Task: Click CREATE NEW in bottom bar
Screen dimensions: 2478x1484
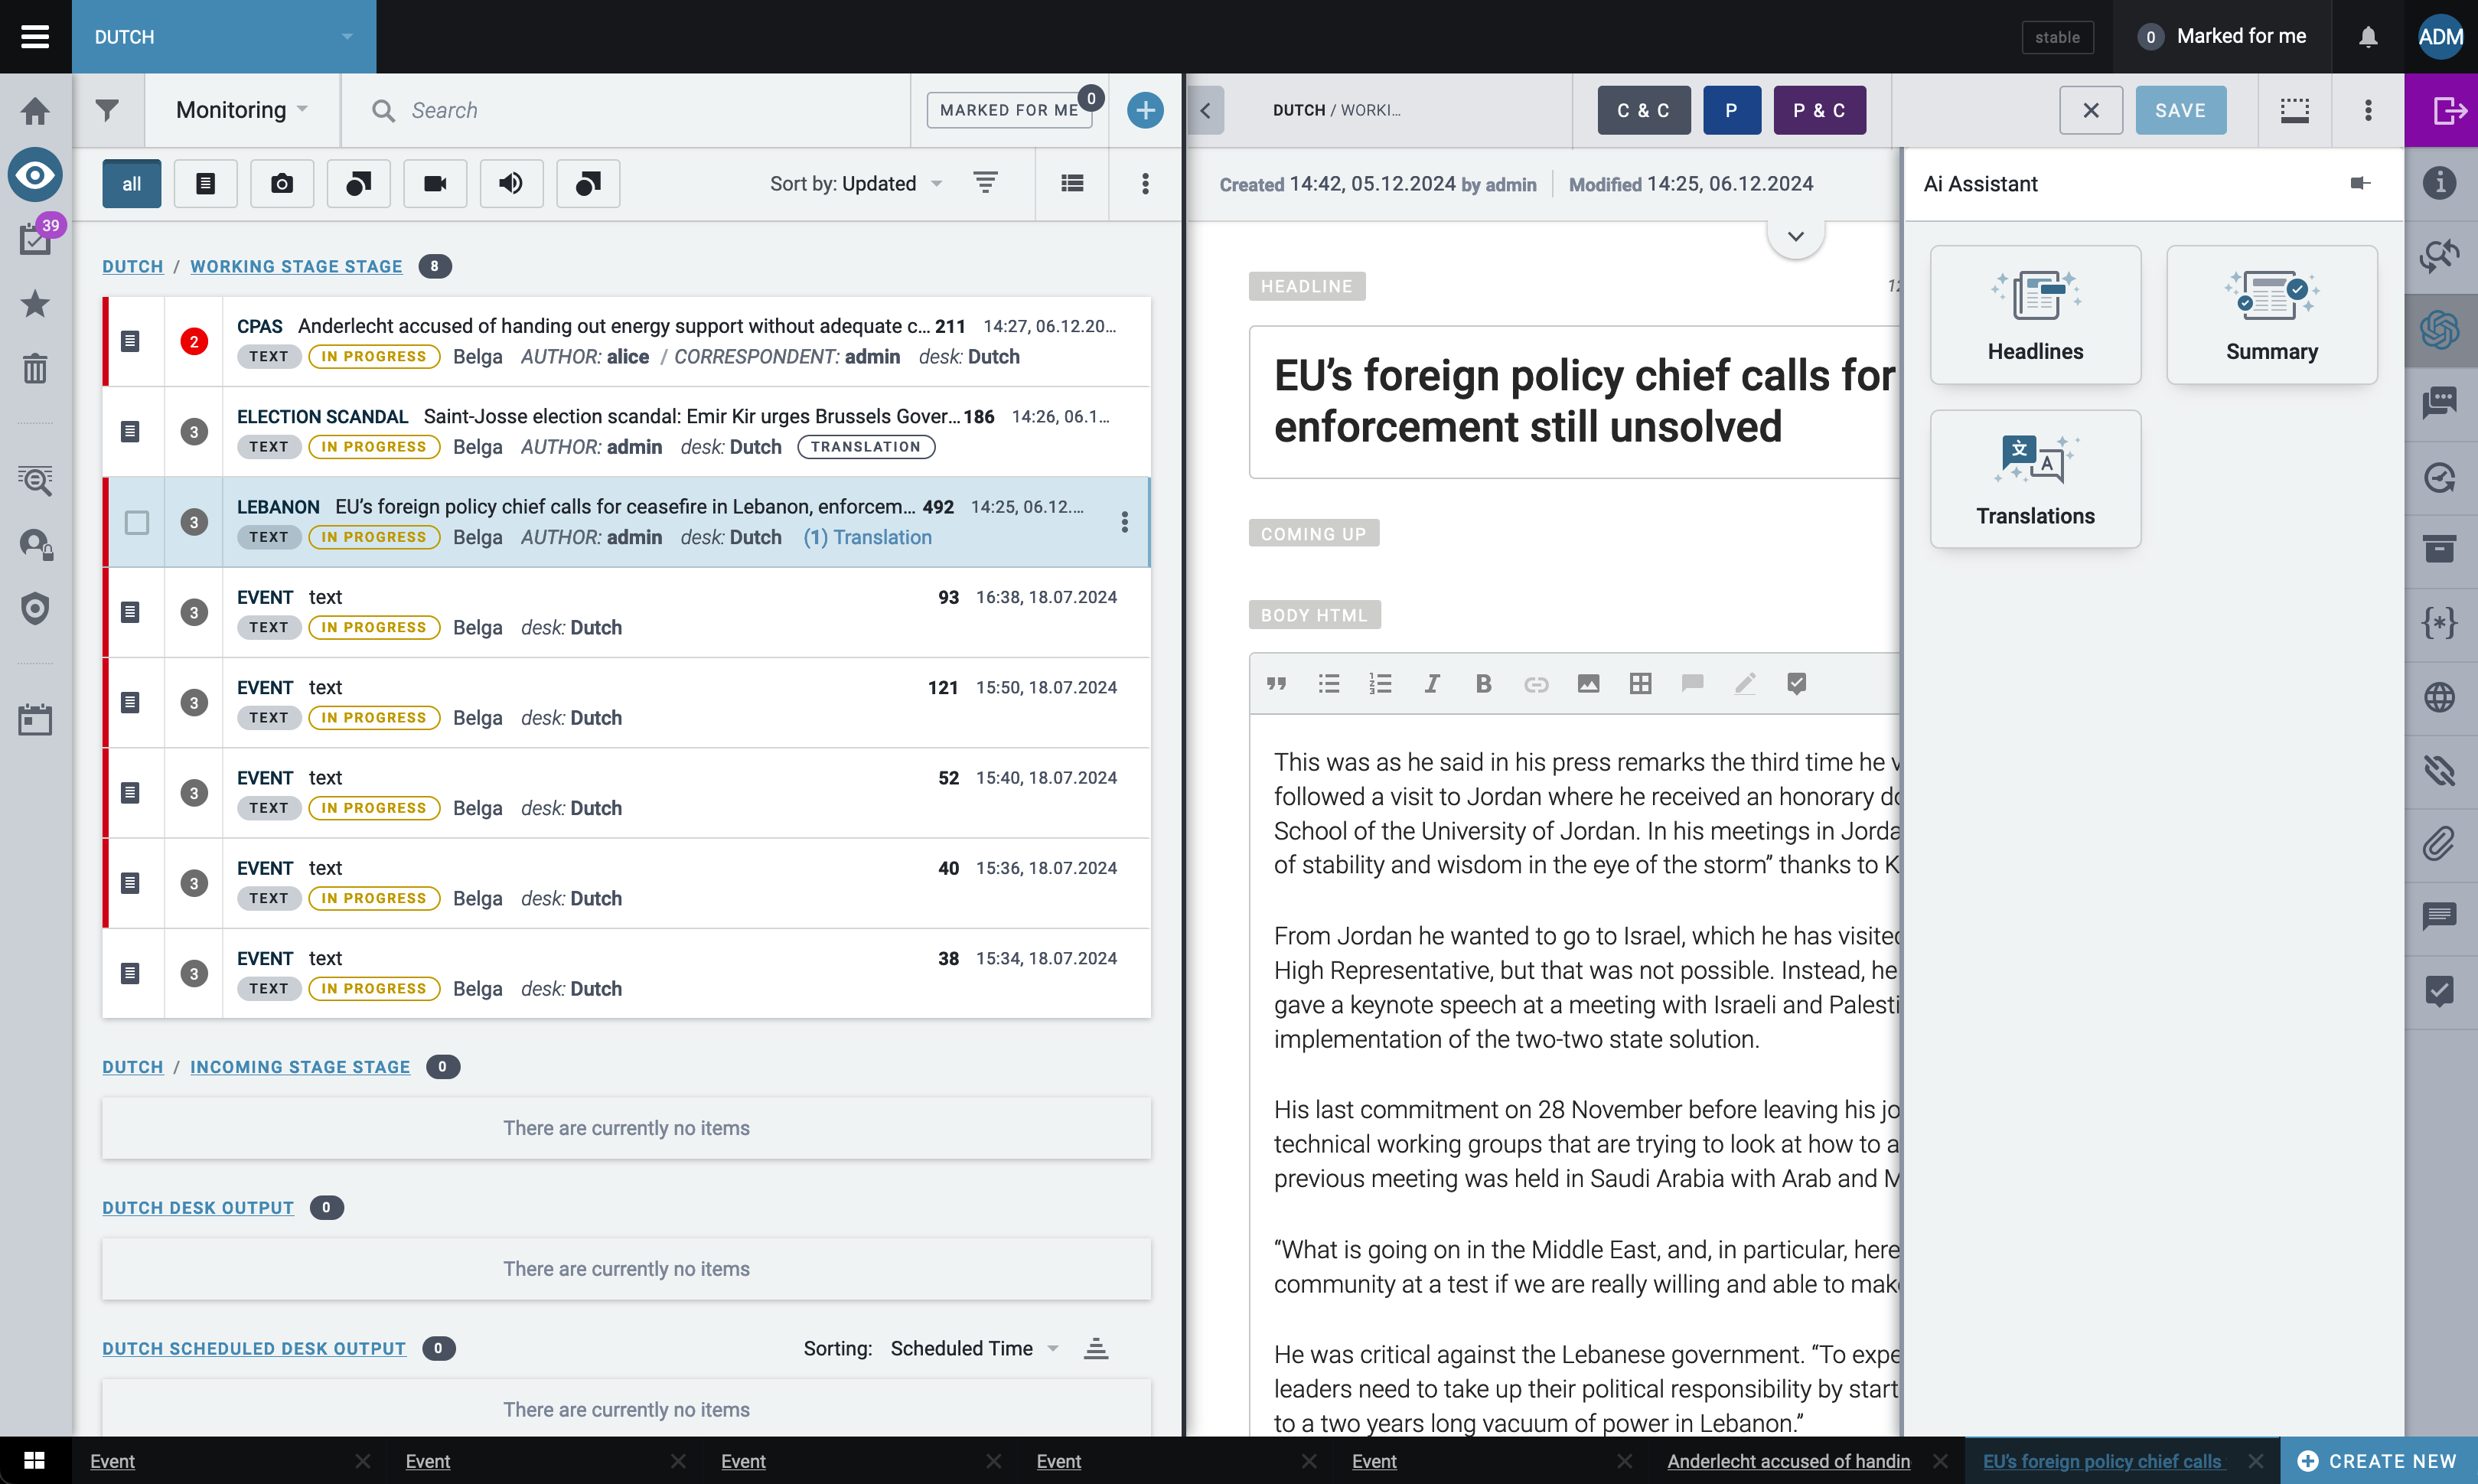Action: 2378,1461
